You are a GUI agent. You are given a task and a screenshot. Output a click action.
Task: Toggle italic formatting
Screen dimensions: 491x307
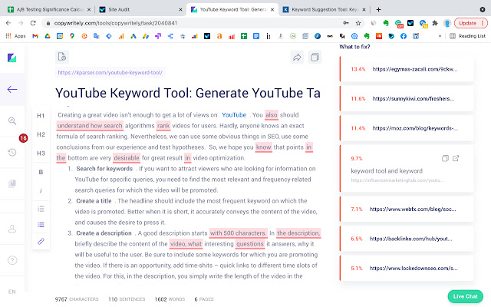click(41, 190)
